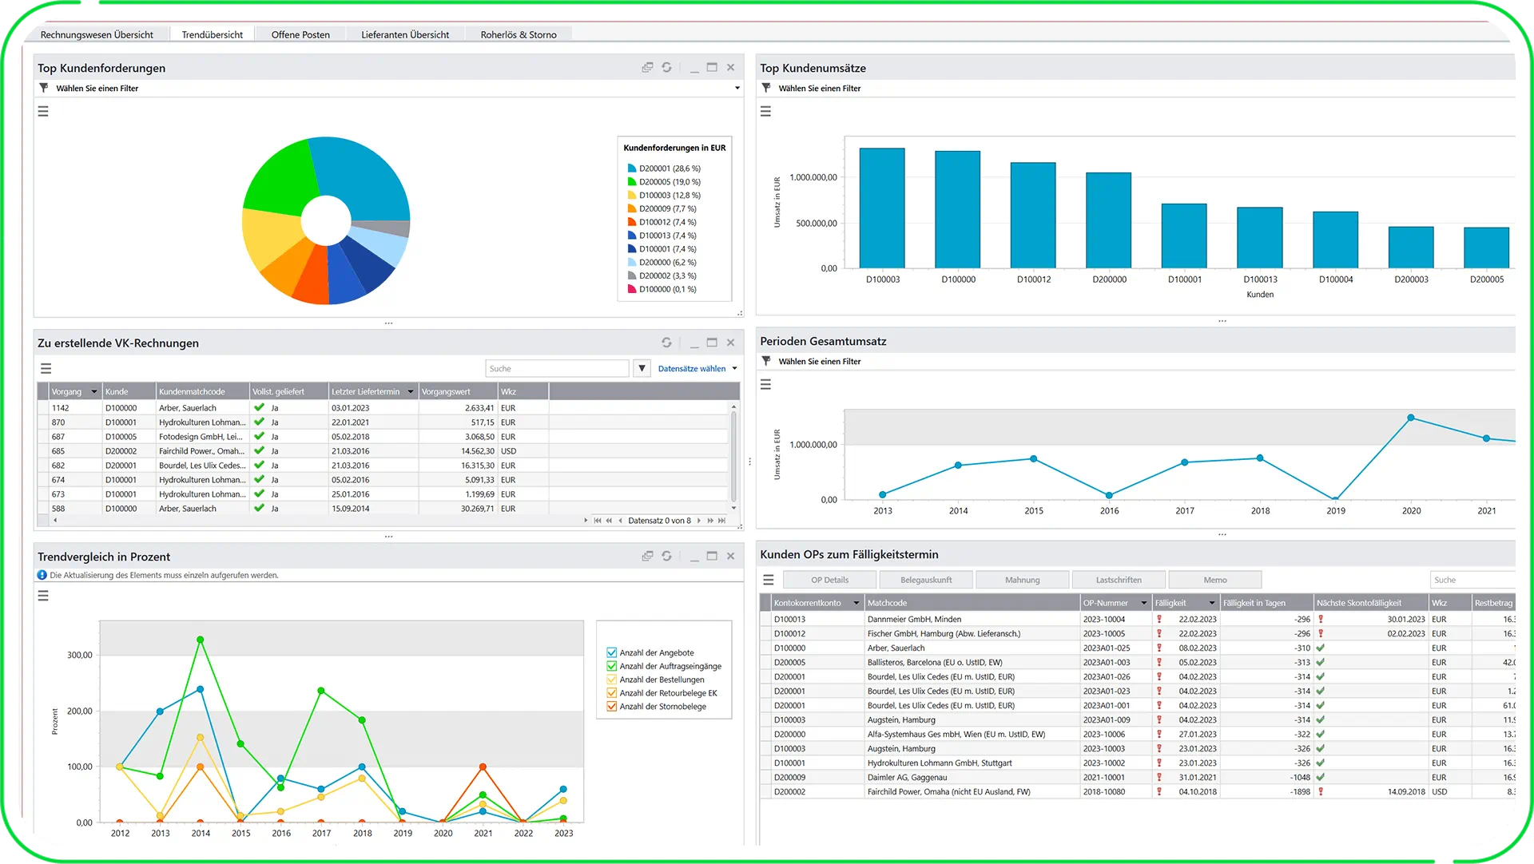Open hamburger menu in Top Kundenforderungen panel
Viewport: 1534px width, 864px height.
coord(43,112)
